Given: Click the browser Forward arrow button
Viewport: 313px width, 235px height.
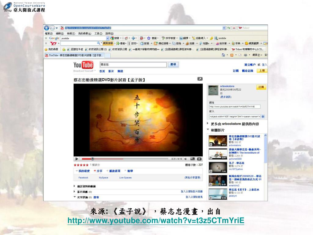Looking at the screenshot, I should (x=52, y=28).
